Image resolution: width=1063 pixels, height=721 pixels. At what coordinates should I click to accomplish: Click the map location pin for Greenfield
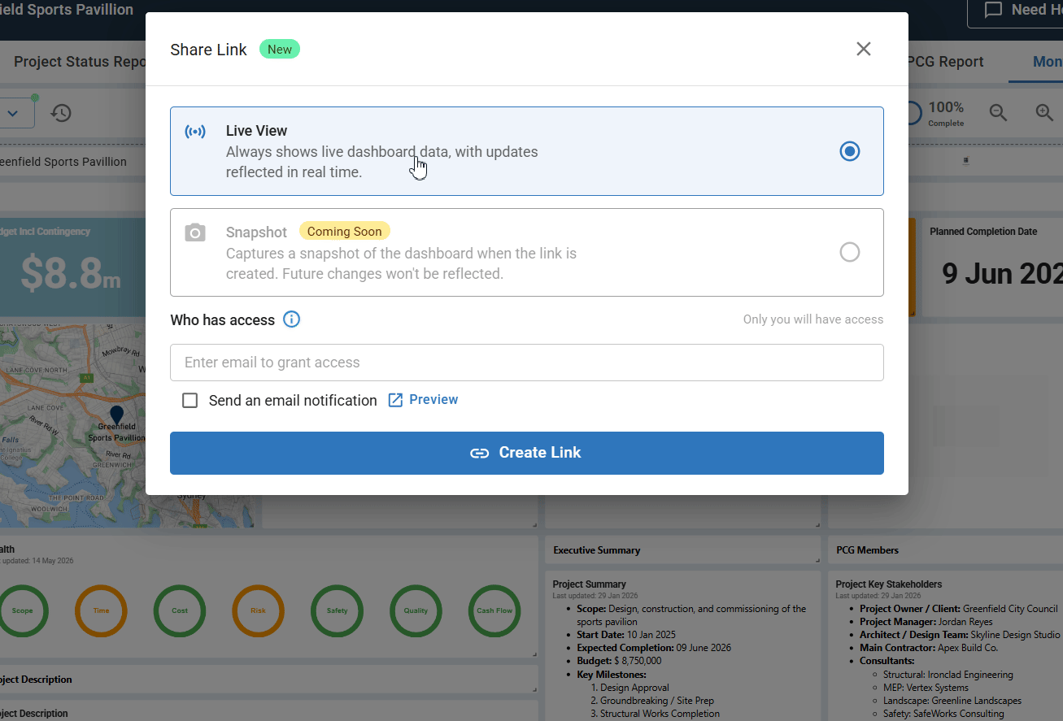point(117,415)
